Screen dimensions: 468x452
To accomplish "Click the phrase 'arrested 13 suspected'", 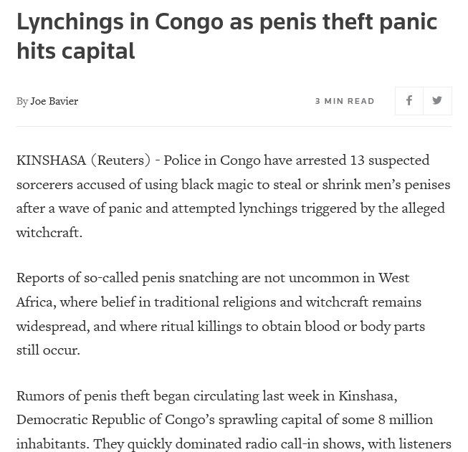I will [x=363, y=160].
